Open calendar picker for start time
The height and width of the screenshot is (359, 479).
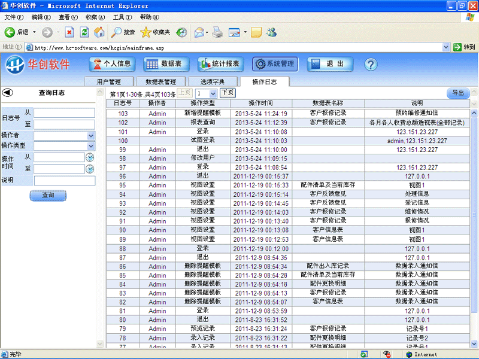pyautogui.click(x=90, y=157)
